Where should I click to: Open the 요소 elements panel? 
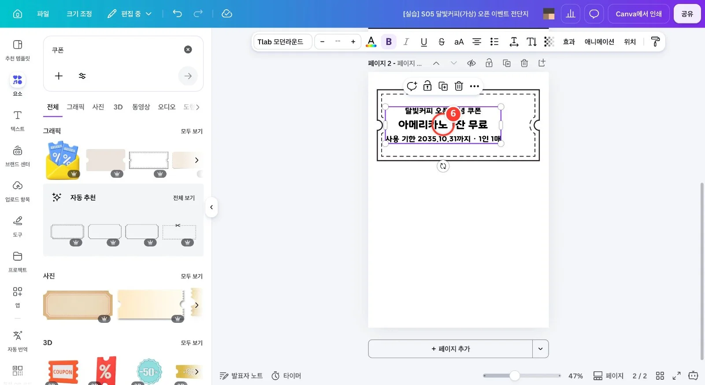tap(18, 84)
